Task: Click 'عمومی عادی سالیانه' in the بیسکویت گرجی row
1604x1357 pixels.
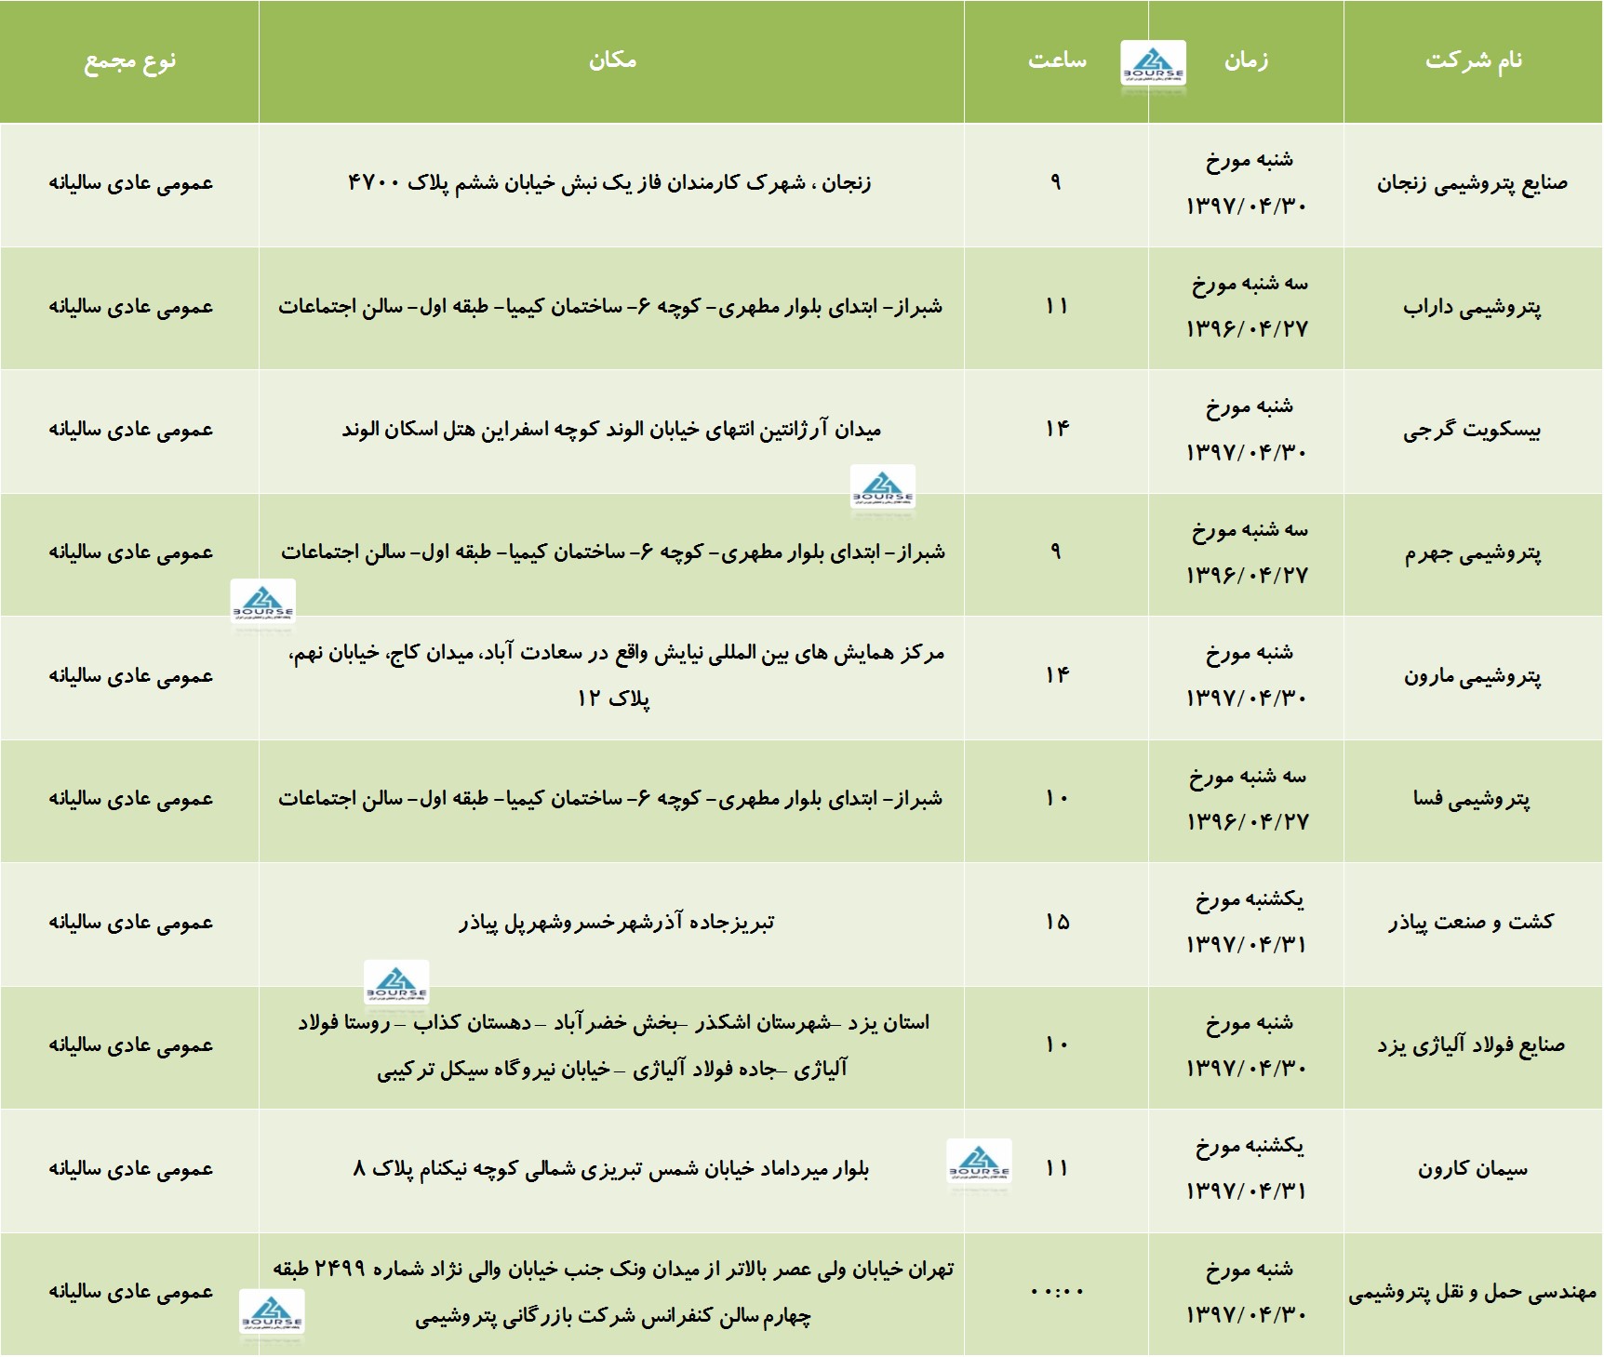Action: pyautogui.click(x=130, y=430)
